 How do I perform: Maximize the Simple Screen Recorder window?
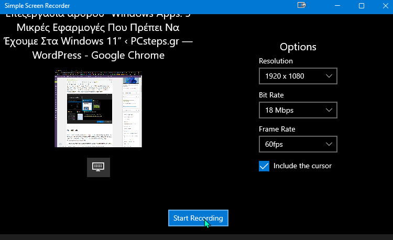(x=362, y=6)
